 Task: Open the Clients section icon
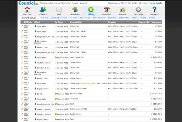pos(43,10)
